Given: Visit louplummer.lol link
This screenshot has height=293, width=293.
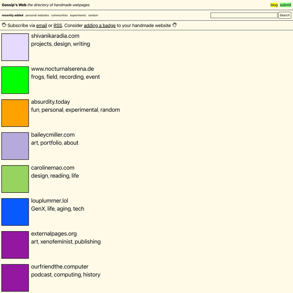Looking at the screenshot, I should click(50, 201).
